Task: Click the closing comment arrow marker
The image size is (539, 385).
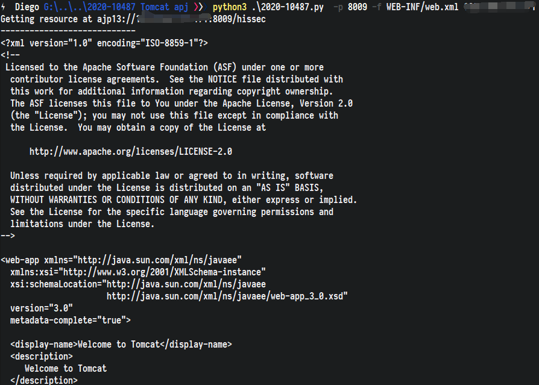Action: tap(8, 236)
